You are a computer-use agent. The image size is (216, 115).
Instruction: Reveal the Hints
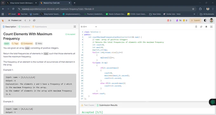39,44
